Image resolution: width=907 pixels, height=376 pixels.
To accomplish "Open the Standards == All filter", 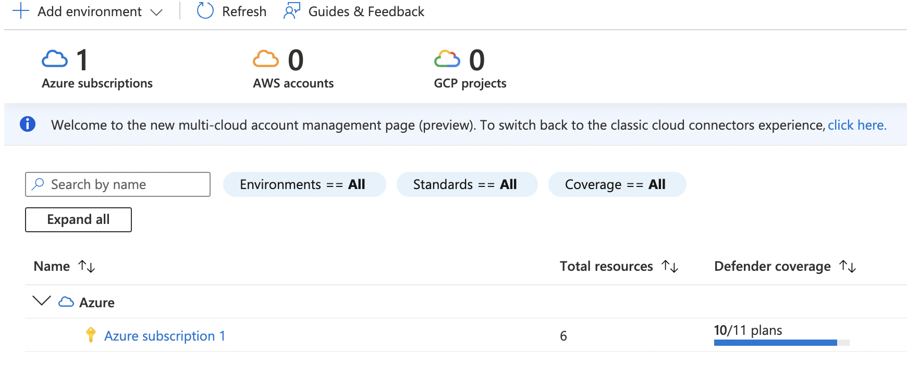I will coord(467,184).
